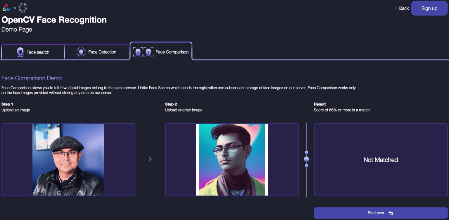Click the colorful OpenCV logo icon
The image size is (449, 220).
click(6, 8)
